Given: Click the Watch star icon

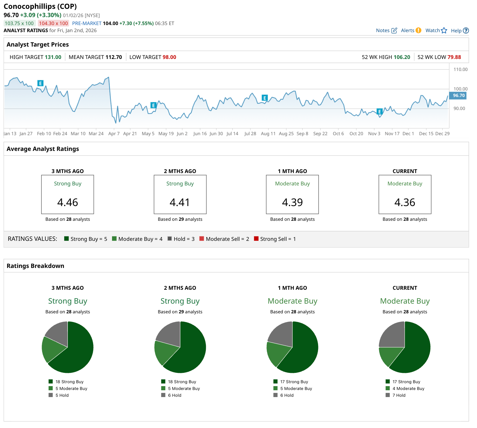Looking at the screenshot, I should 444,31.
